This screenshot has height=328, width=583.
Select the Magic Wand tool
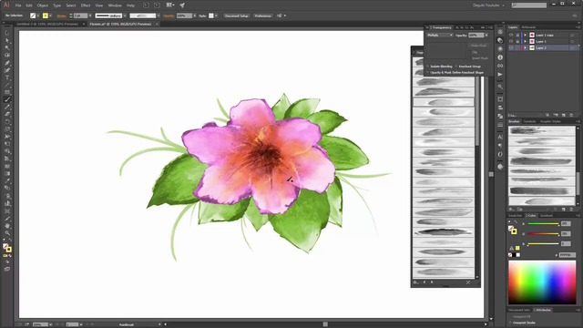[7, 48]
